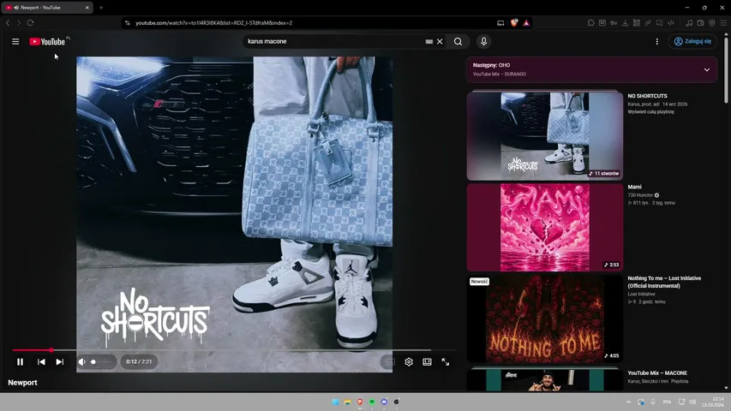Image resolution: width=731 pixels, height=411 pixels.
Task: Open the Brave VPN shield icon
Action: 712,23
